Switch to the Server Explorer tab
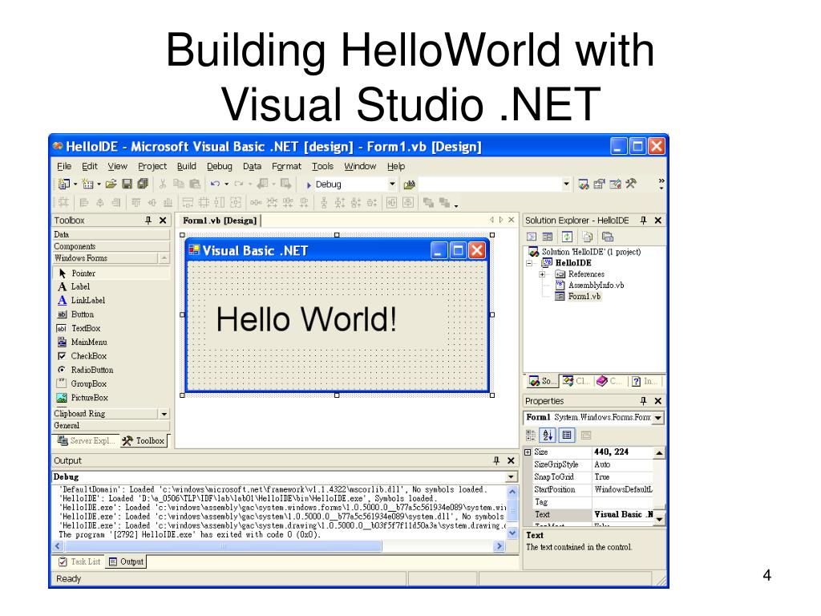This screenshot has width=821, height=616. 86,441
